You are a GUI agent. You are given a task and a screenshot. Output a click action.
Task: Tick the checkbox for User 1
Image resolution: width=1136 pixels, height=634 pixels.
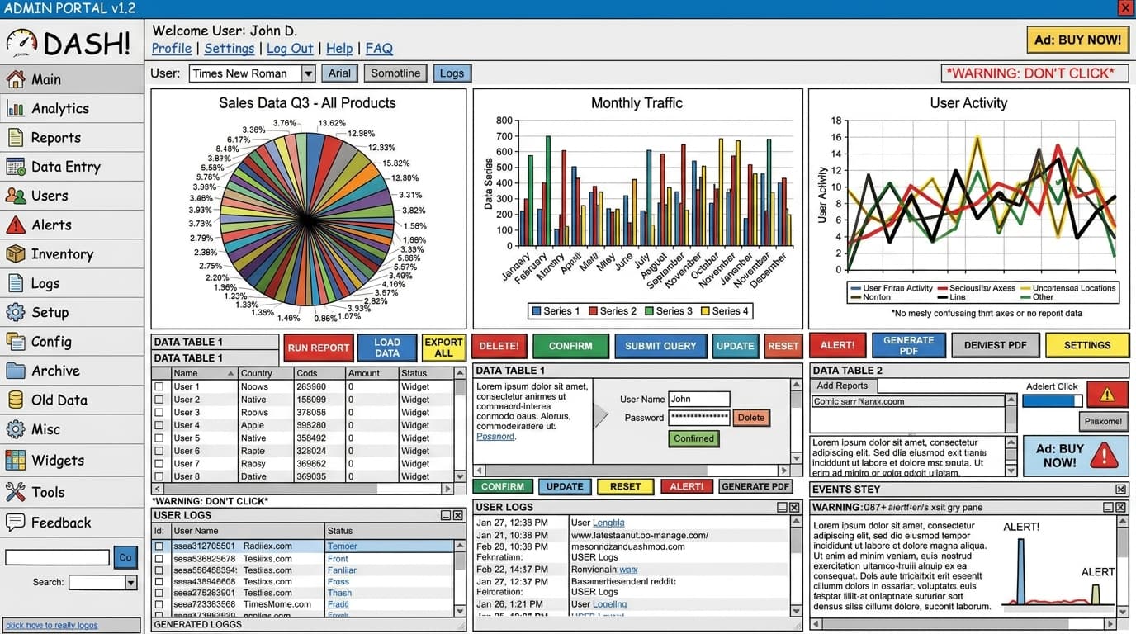(x=159, y=386)
